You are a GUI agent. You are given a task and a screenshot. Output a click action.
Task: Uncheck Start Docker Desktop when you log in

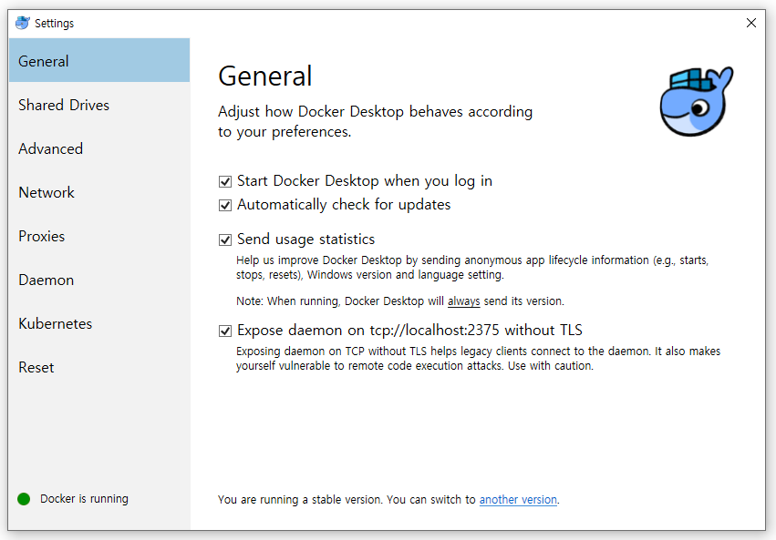tap(225, 181)
